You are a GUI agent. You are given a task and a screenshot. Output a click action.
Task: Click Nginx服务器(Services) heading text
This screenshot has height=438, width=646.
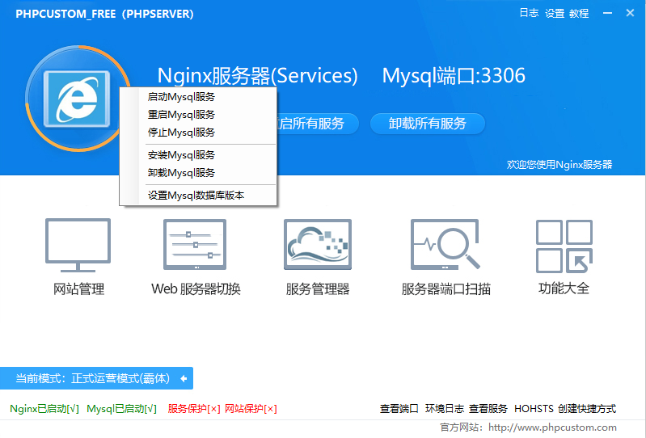point(257,76)
